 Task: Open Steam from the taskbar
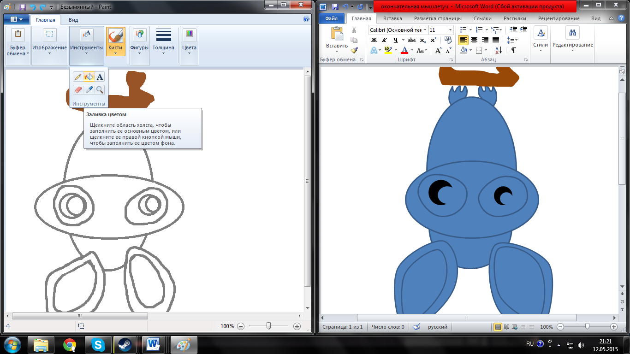[x=126, y=344]
